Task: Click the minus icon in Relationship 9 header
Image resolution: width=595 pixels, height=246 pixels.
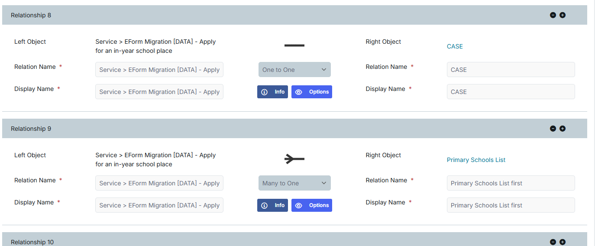Action: (553, 129)
